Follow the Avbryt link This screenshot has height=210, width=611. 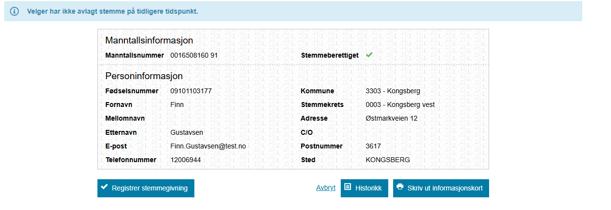[326, 188]
